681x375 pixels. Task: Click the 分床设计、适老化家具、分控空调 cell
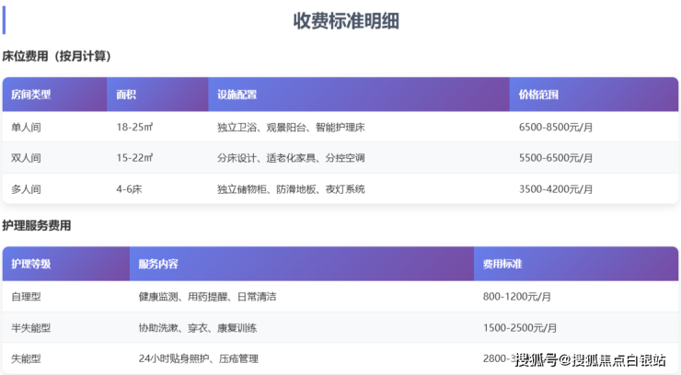tap(291, 158)
